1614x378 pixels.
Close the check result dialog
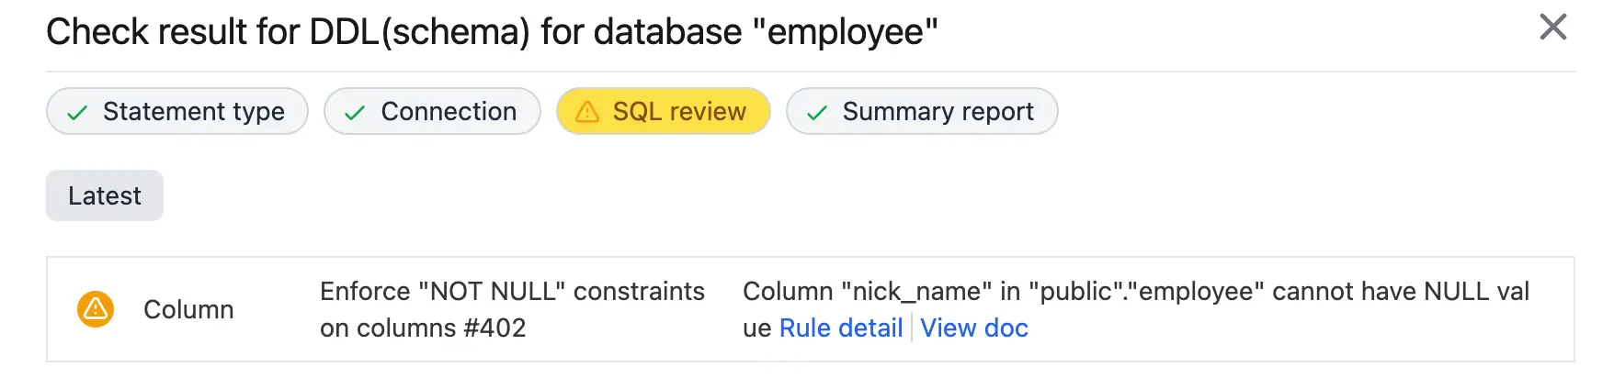tap(1552, 28)
